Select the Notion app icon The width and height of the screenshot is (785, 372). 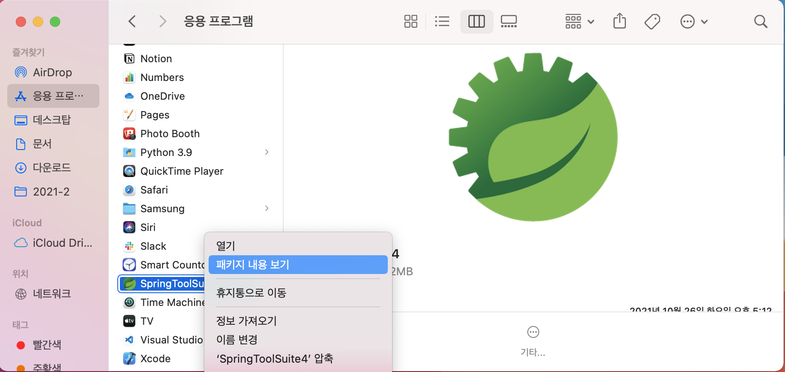[129, 59]
